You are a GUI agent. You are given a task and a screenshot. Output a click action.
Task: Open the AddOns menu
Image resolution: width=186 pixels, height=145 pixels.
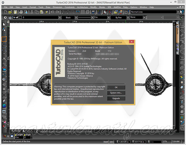[x=117, y=7]
